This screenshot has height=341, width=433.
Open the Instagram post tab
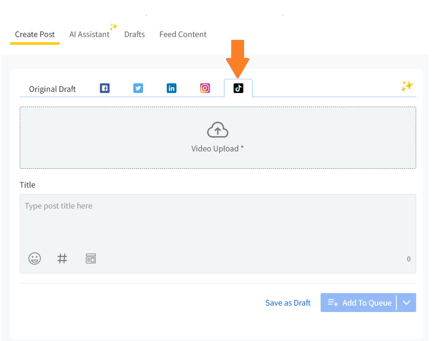pyautogui.click(x=205, y=88)
